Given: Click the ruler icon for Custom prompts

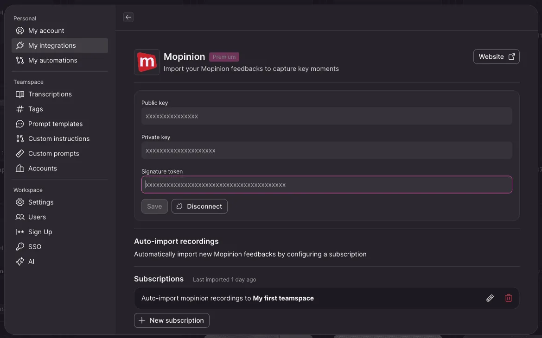Looking at the screenshot, I should [x=20, y=154].
